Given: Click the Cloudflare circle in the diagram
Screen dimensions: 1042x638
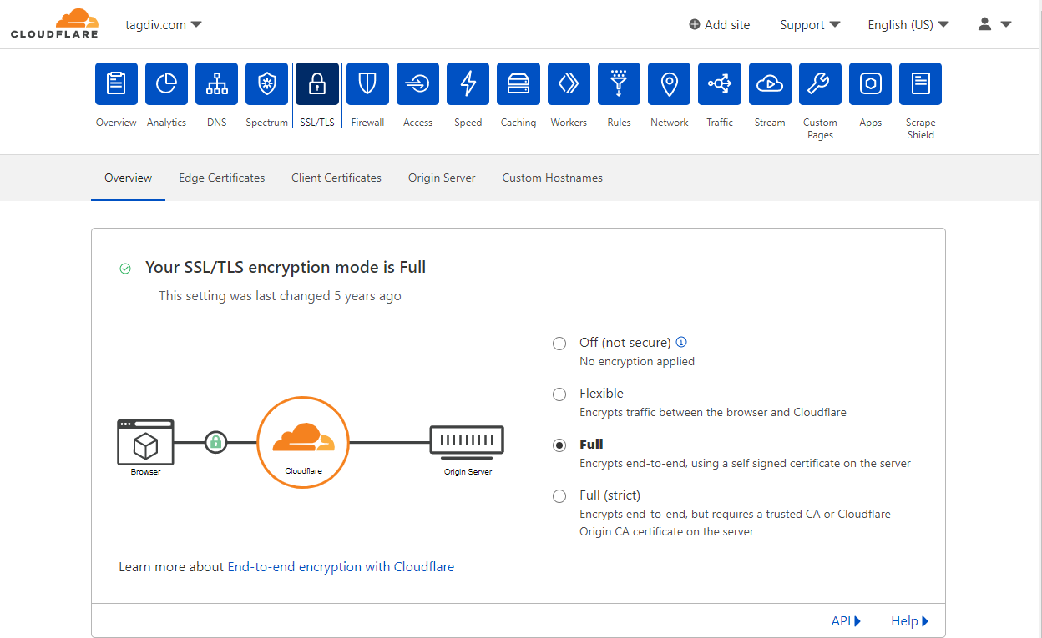Looking at the screenshot, I should tap(303, 442).
